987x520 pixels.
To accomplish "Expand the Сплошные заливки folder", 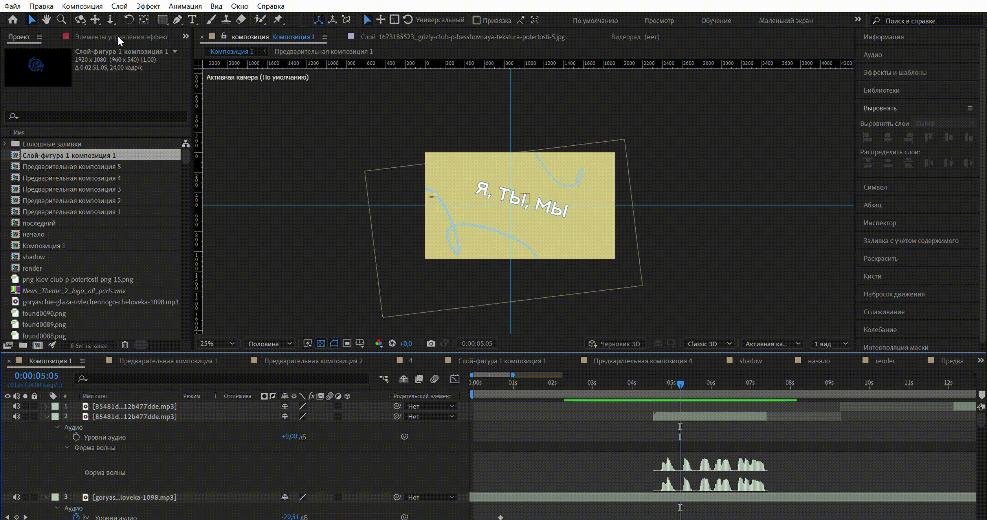I will click(5, 144).
